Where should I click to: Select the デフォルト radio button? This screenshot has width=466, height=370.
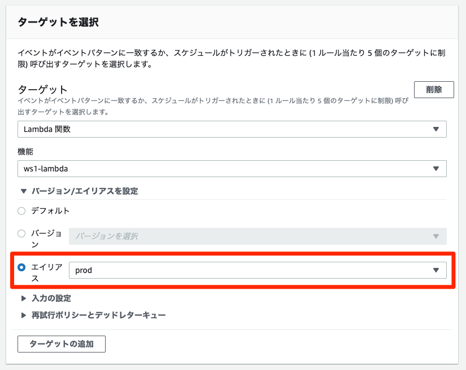coord(21,211)
